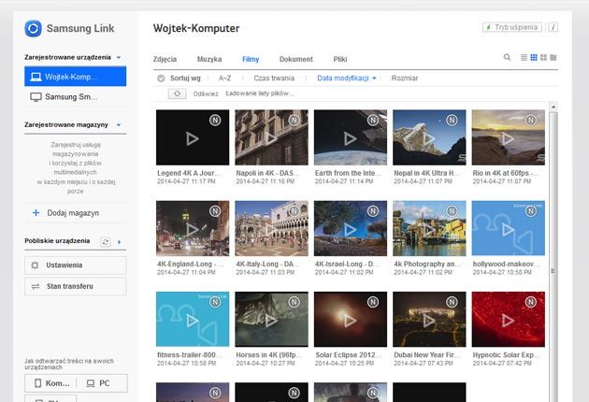Select the Filmy tab
Image resolution: width=589 pixels, height=402 pixels.
click(x=251, y=59)
